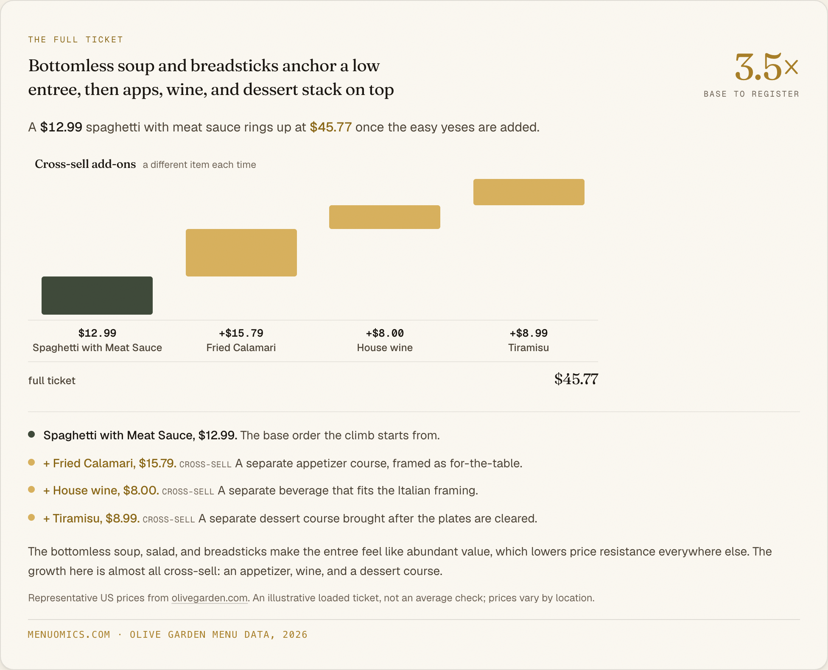Click the highlighted $45.77 in the subtitle

[331, 127]
